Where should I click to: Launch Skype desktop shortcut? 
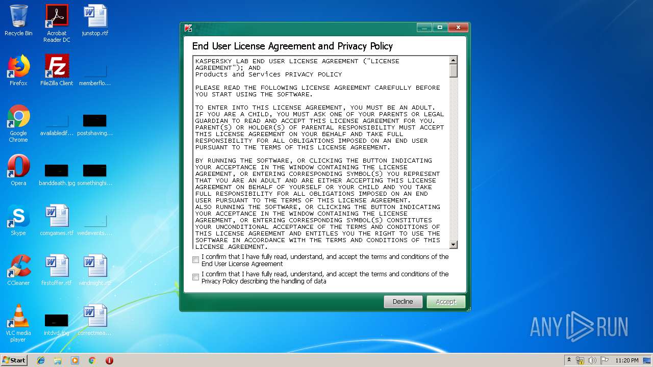(x=18, y=220)
